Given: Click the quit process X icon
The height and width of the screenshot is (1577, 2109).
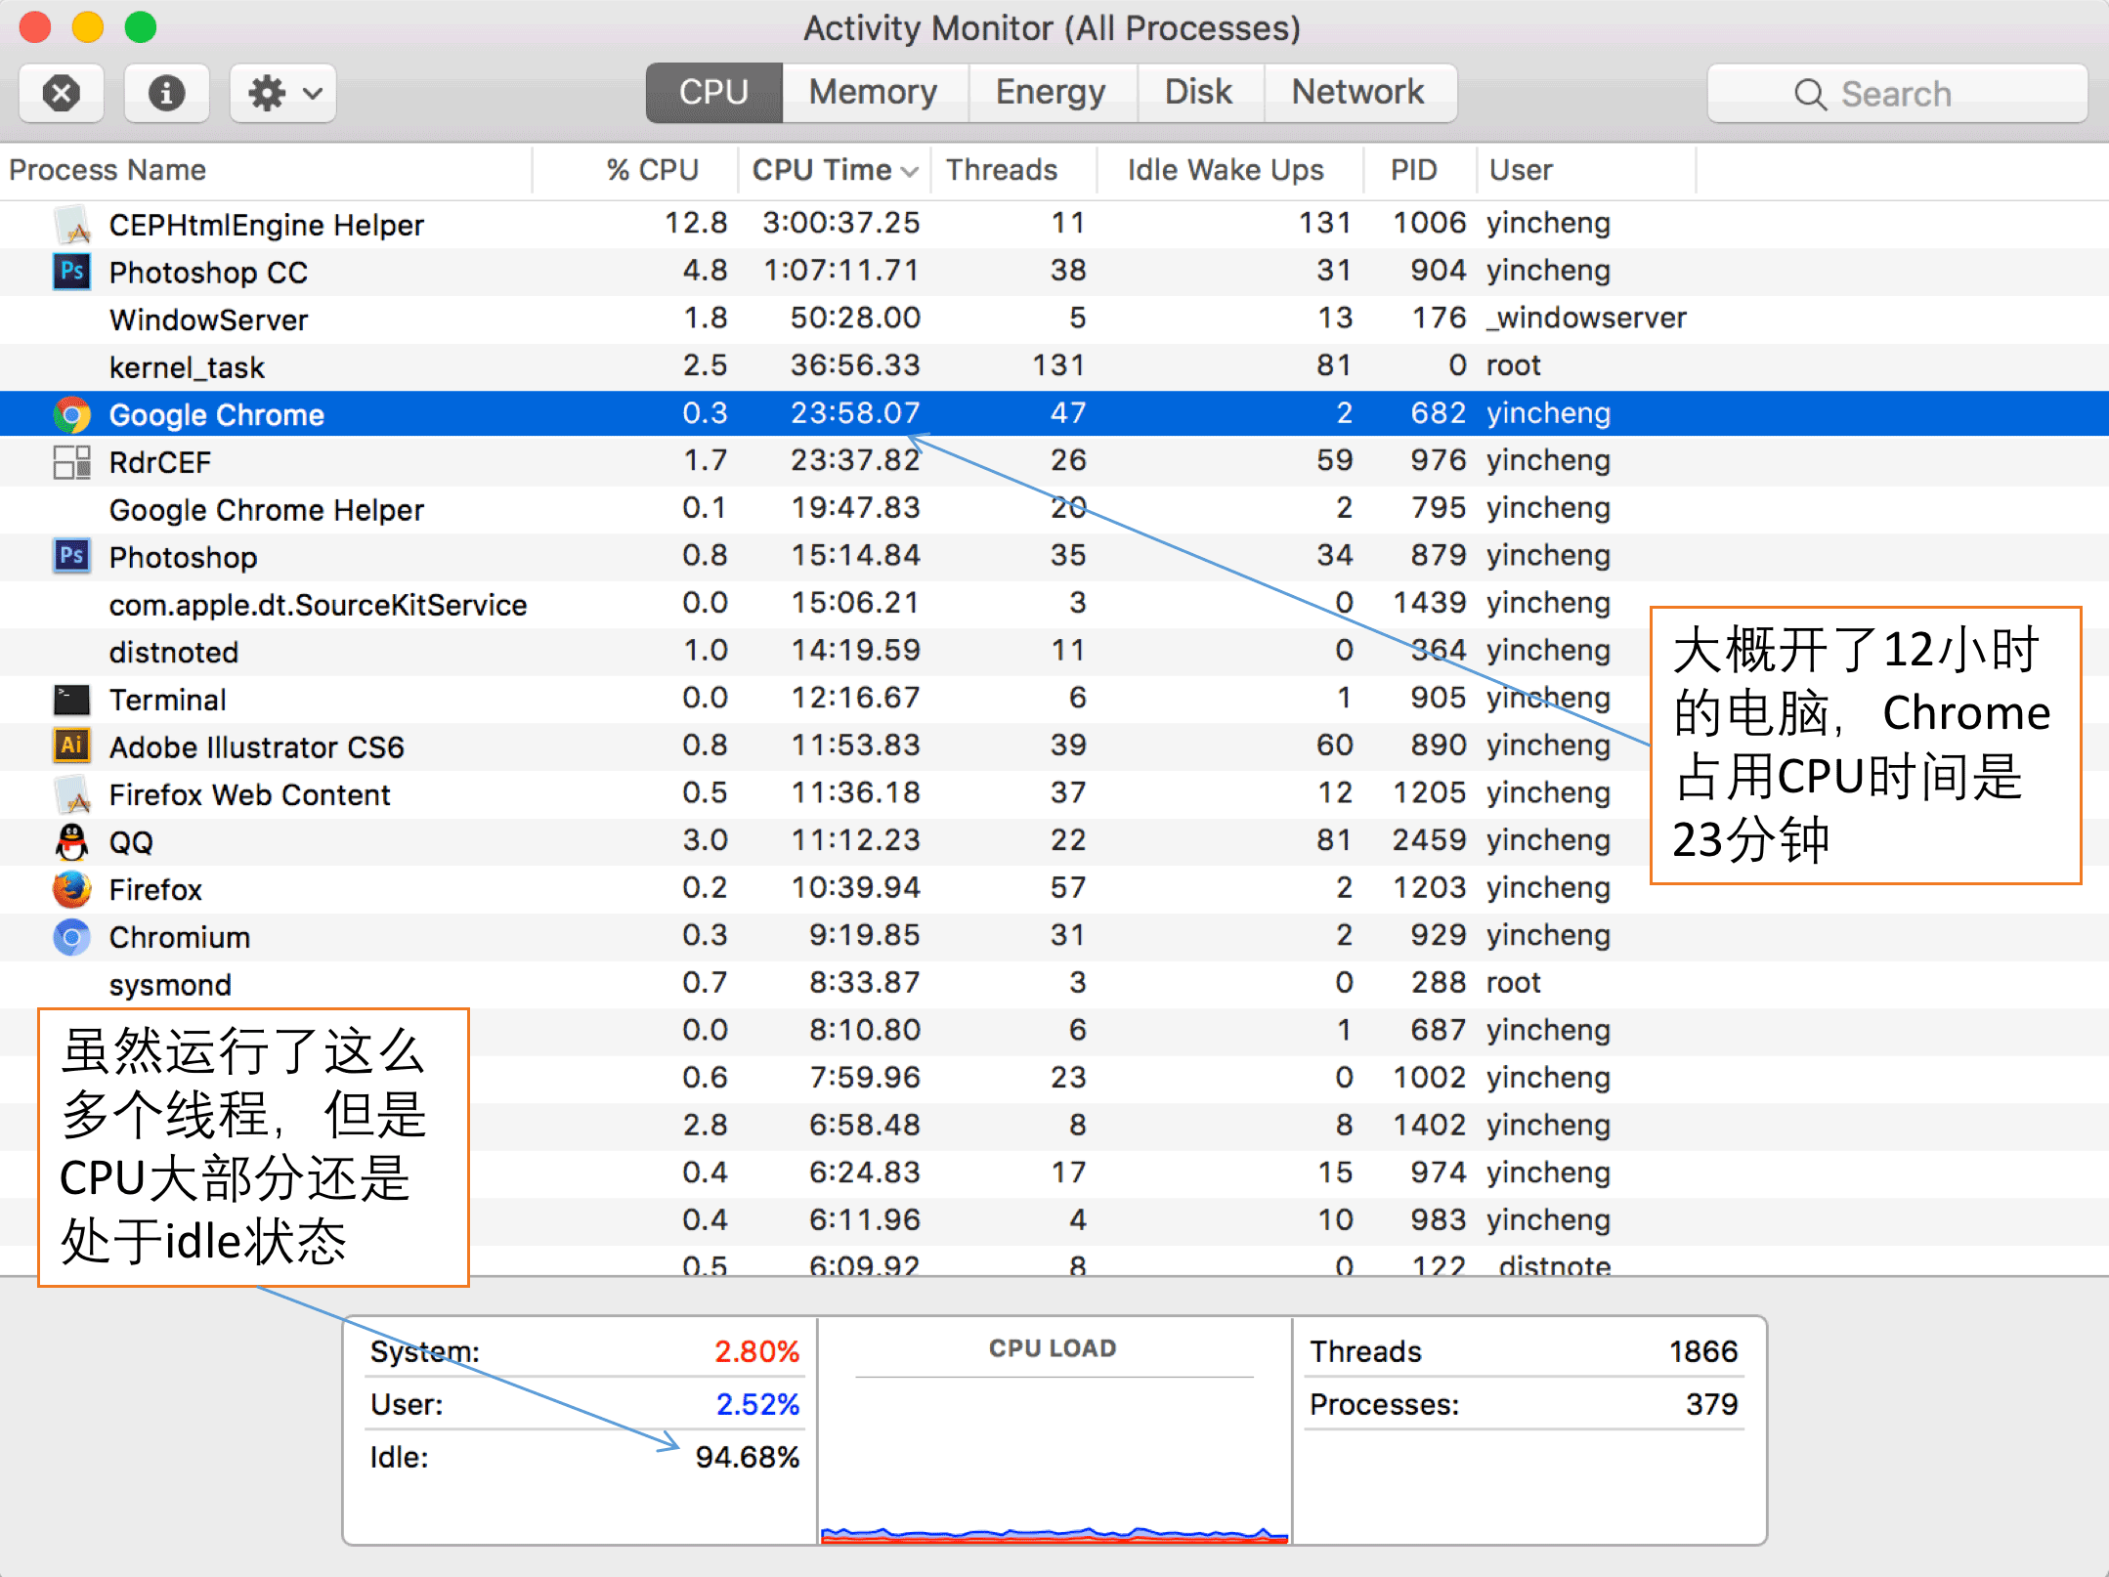Looking at the screenshot, I should point(62,94).
